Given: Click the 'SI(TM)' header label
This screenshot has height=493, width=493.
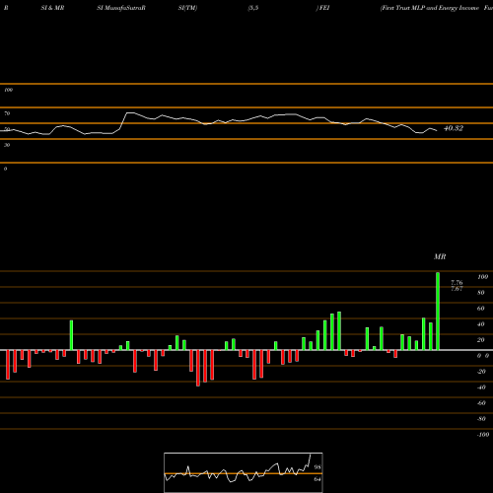Looking at the screenshot, I should click(x=187, y=8).
